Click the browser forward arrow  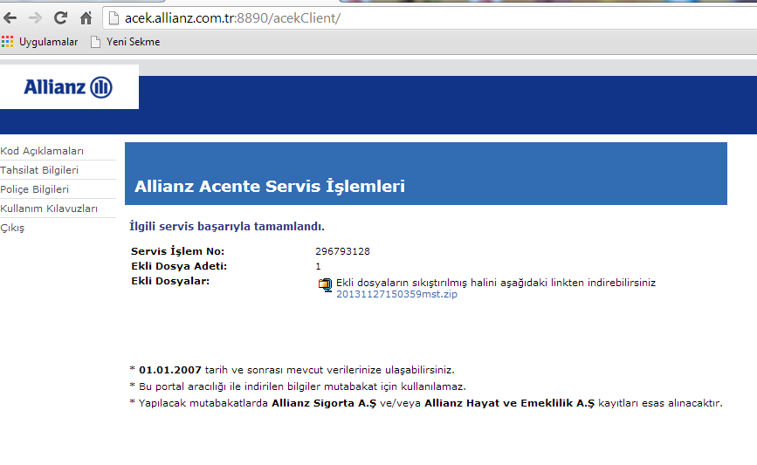pos(36,17)
